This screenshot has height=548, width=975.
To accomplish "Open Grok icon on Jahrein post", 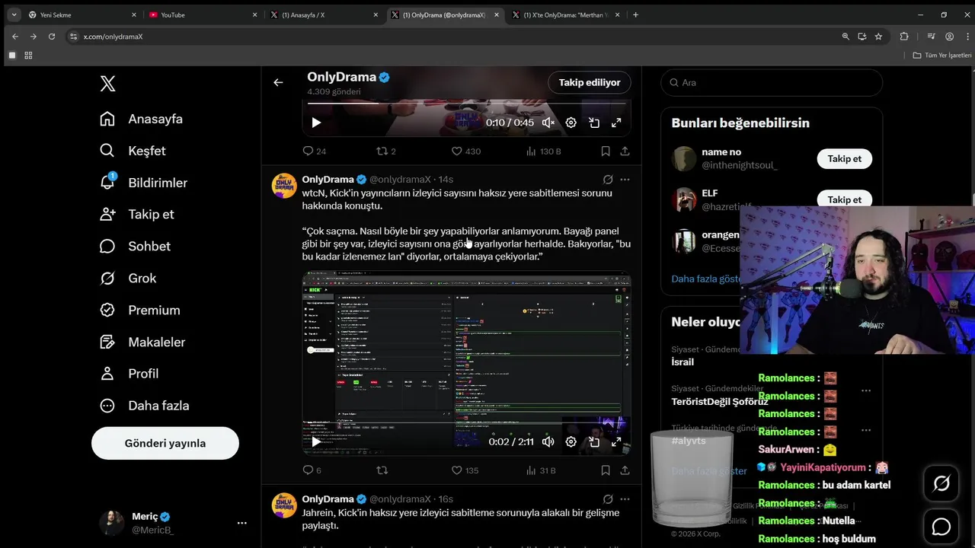I will click(608, 499).
